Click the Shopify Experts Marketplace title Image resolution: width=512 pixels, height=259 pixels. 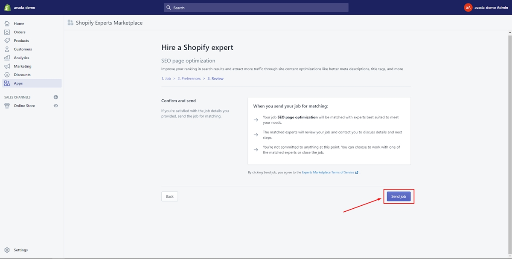pyautogui.click(x=109, y=23)
